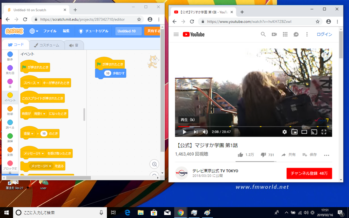The width and height of the screenshot is (349, 218).
Task: Open Microsoft Edge from the taskbar
Action: click(127, 213)
